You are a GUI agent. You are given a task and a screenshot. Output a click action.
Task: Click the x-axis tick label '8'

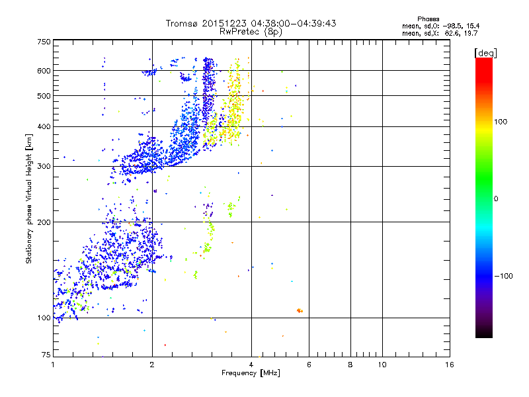coord(350,365)
